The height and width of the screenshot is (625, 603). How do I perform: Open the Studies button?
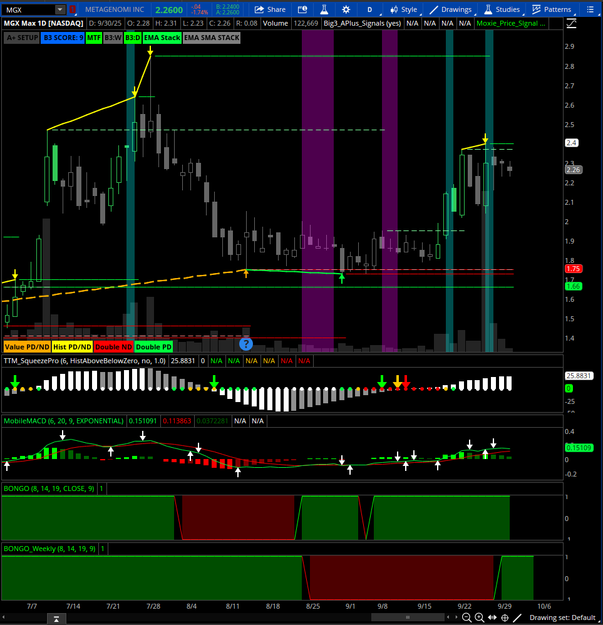(x=502, y=9)
